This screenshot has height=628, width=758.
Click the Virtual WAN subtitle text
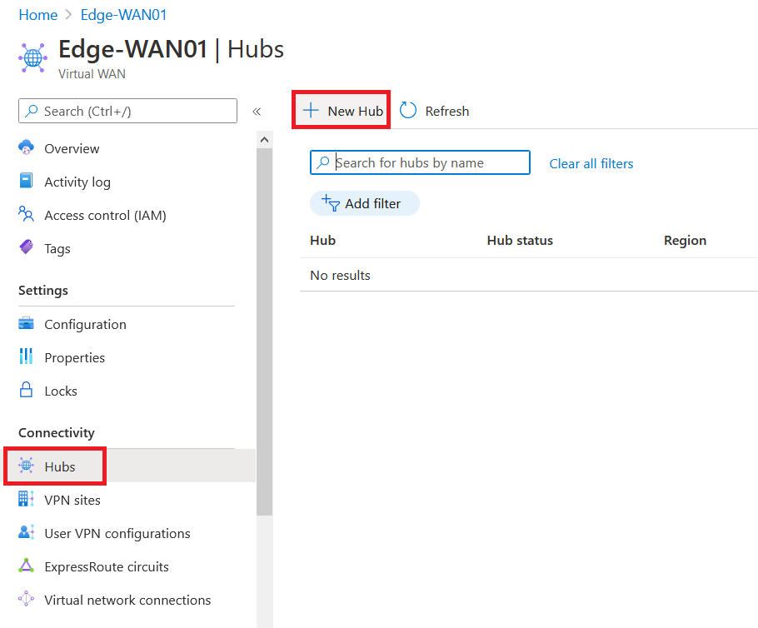tap(92, 74)
